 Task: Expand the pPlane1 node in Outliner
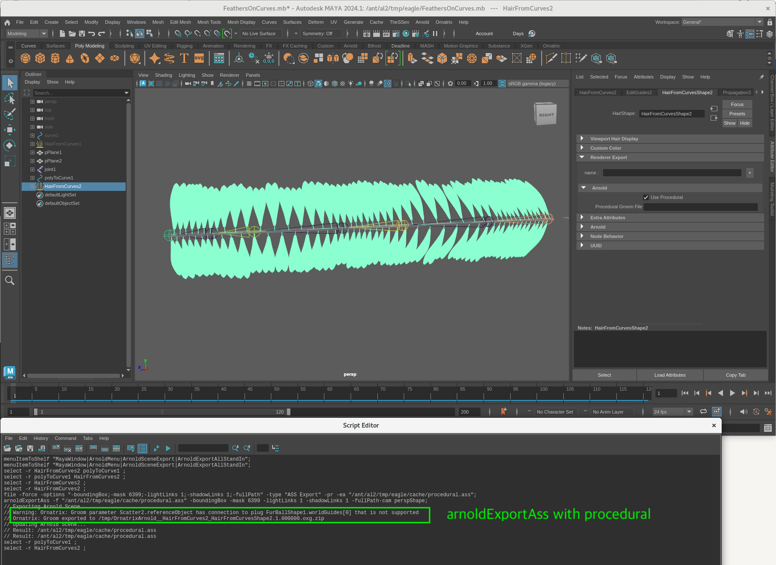coord(32,152)
